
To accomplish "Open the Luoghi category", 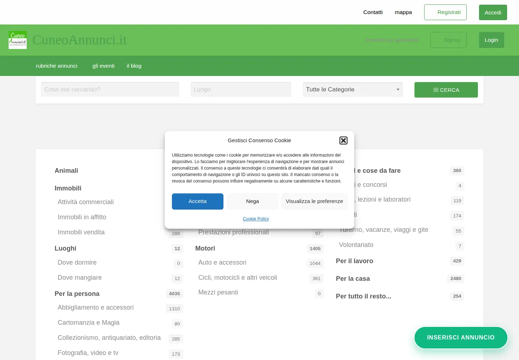I will pos(65,248).
